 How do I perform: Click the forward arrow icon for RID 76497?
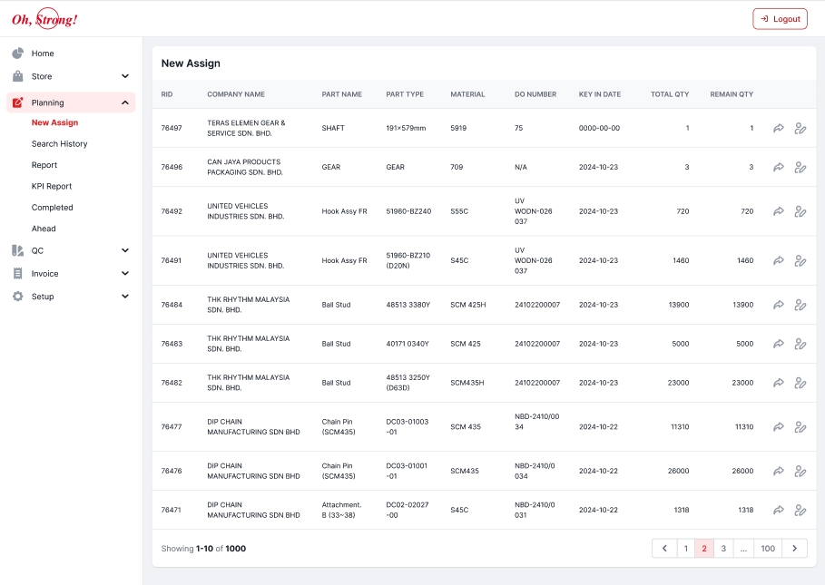[x=778, y=129]
